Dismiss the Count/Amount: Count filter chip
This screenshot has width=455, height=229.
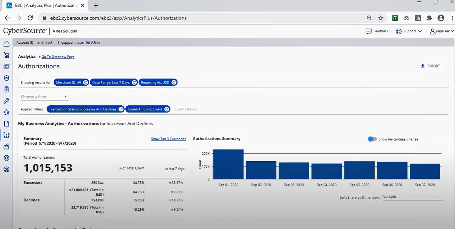tap(166, 109)
